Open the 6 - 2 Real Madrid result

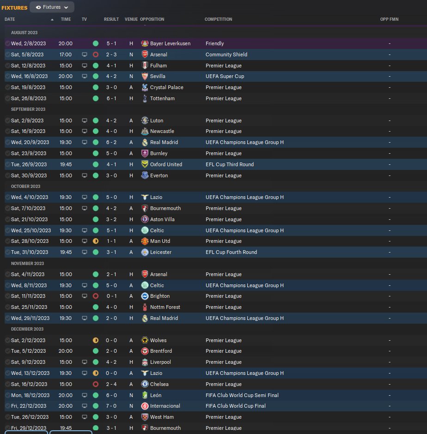[x=111, y=142]
